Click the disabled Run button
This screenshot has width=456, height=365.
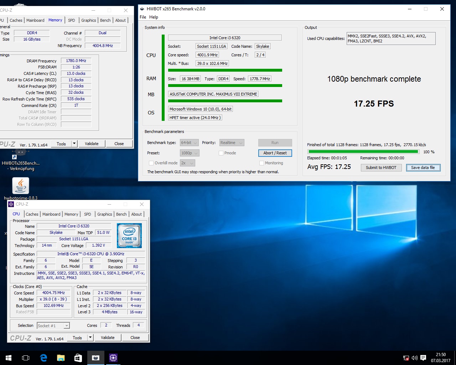point(275,143)
